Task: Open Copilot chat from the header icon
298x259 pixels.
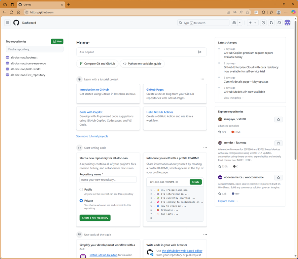Action: [234, 23]
